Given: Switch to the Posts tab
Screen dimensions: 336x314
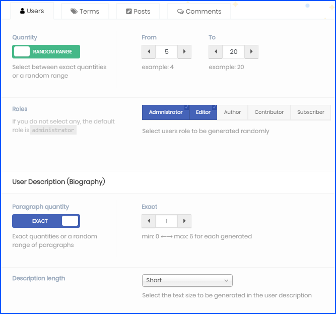Looking at the screenshot, I should point(138,11).
